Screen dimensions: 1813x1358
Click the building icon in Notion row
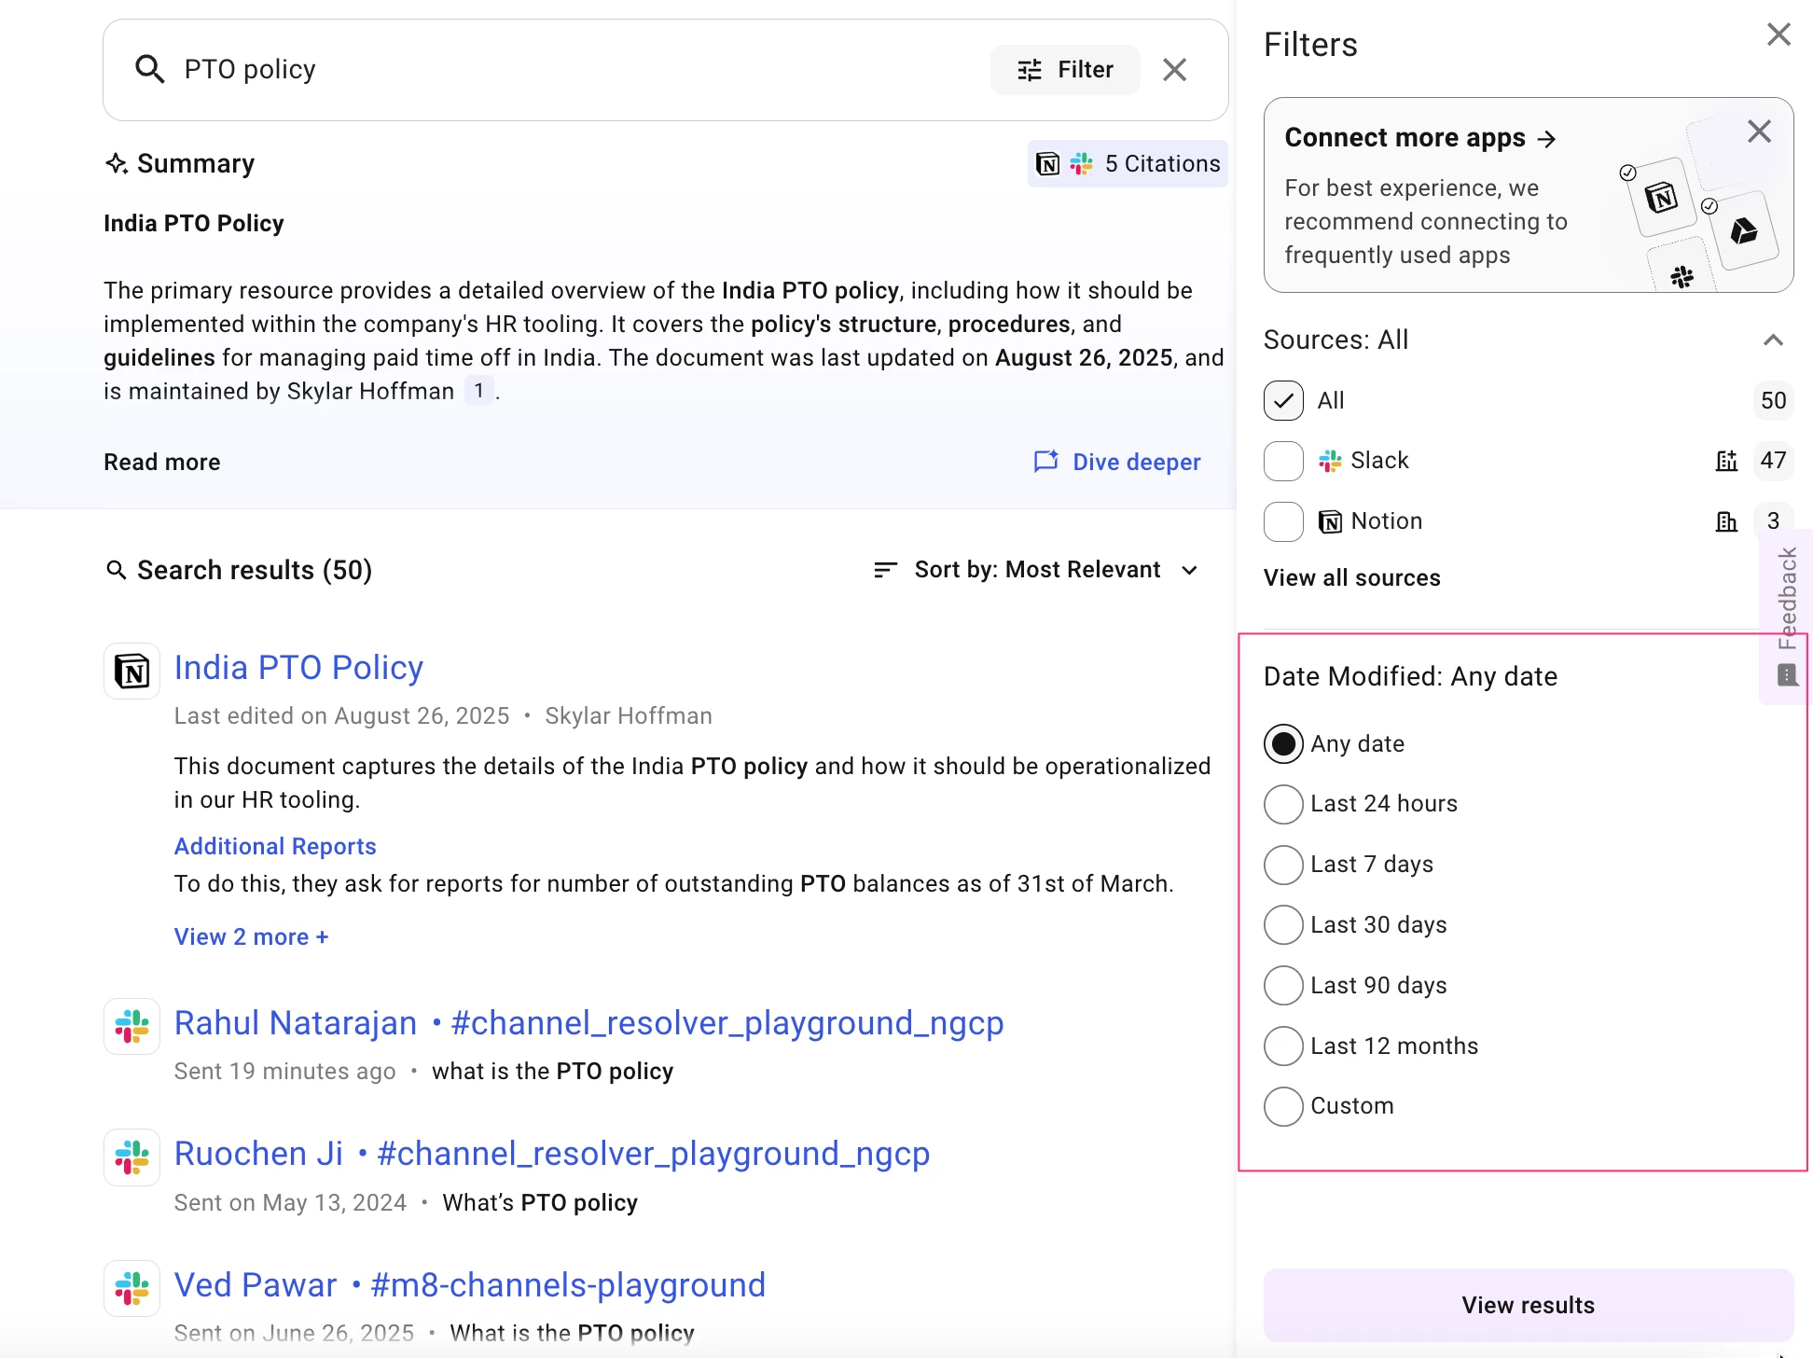1726,521
